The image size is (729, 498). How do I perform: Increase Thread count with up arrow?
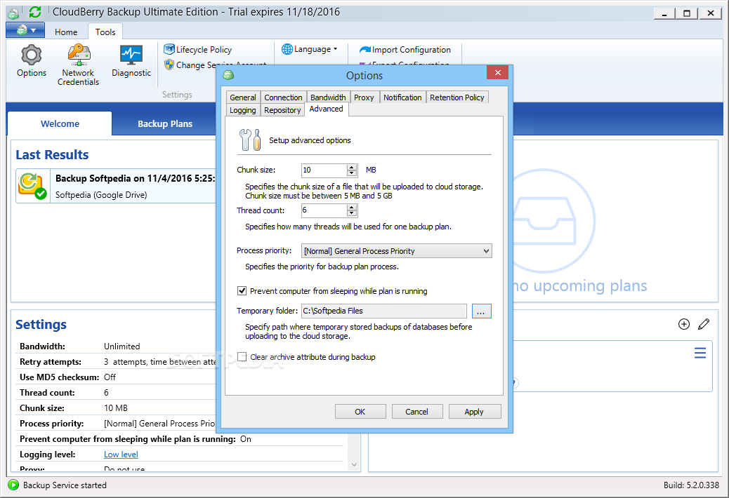(352, 208)
